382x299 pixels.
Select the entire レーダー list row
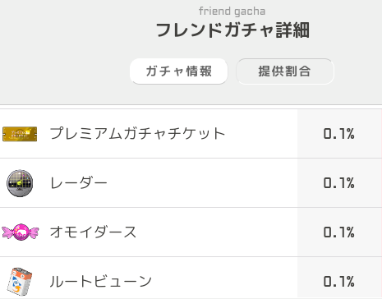coord(191,183)
